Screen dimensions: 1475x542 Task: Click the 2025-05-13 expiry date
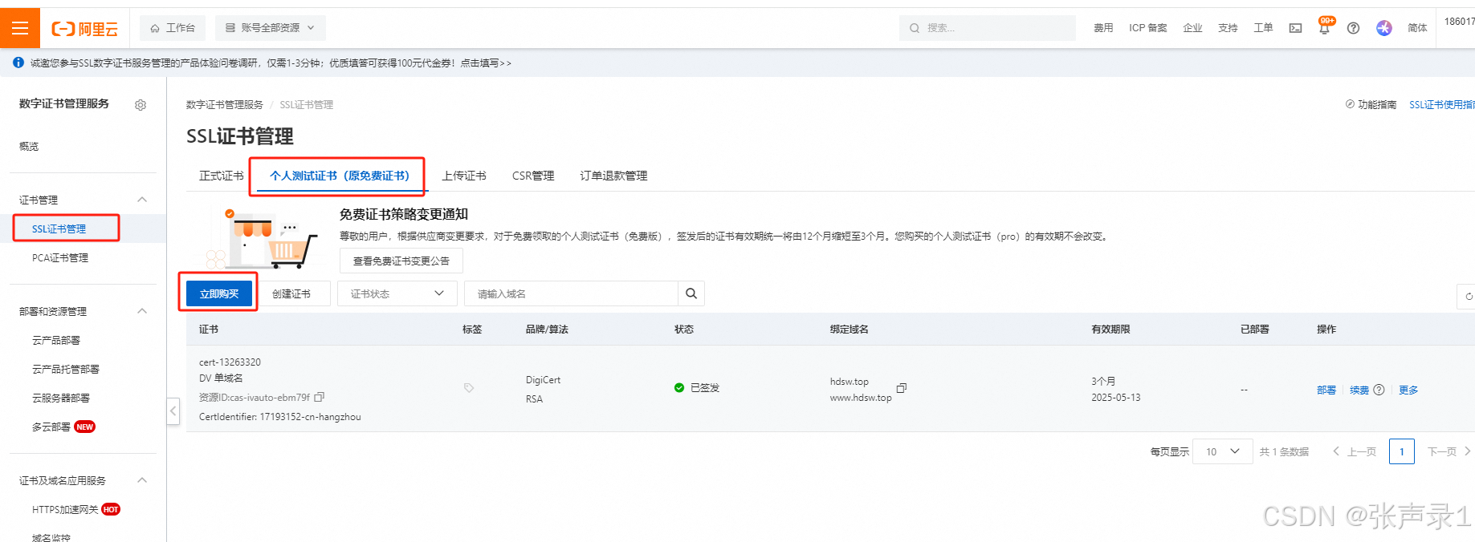(1115, 397)
